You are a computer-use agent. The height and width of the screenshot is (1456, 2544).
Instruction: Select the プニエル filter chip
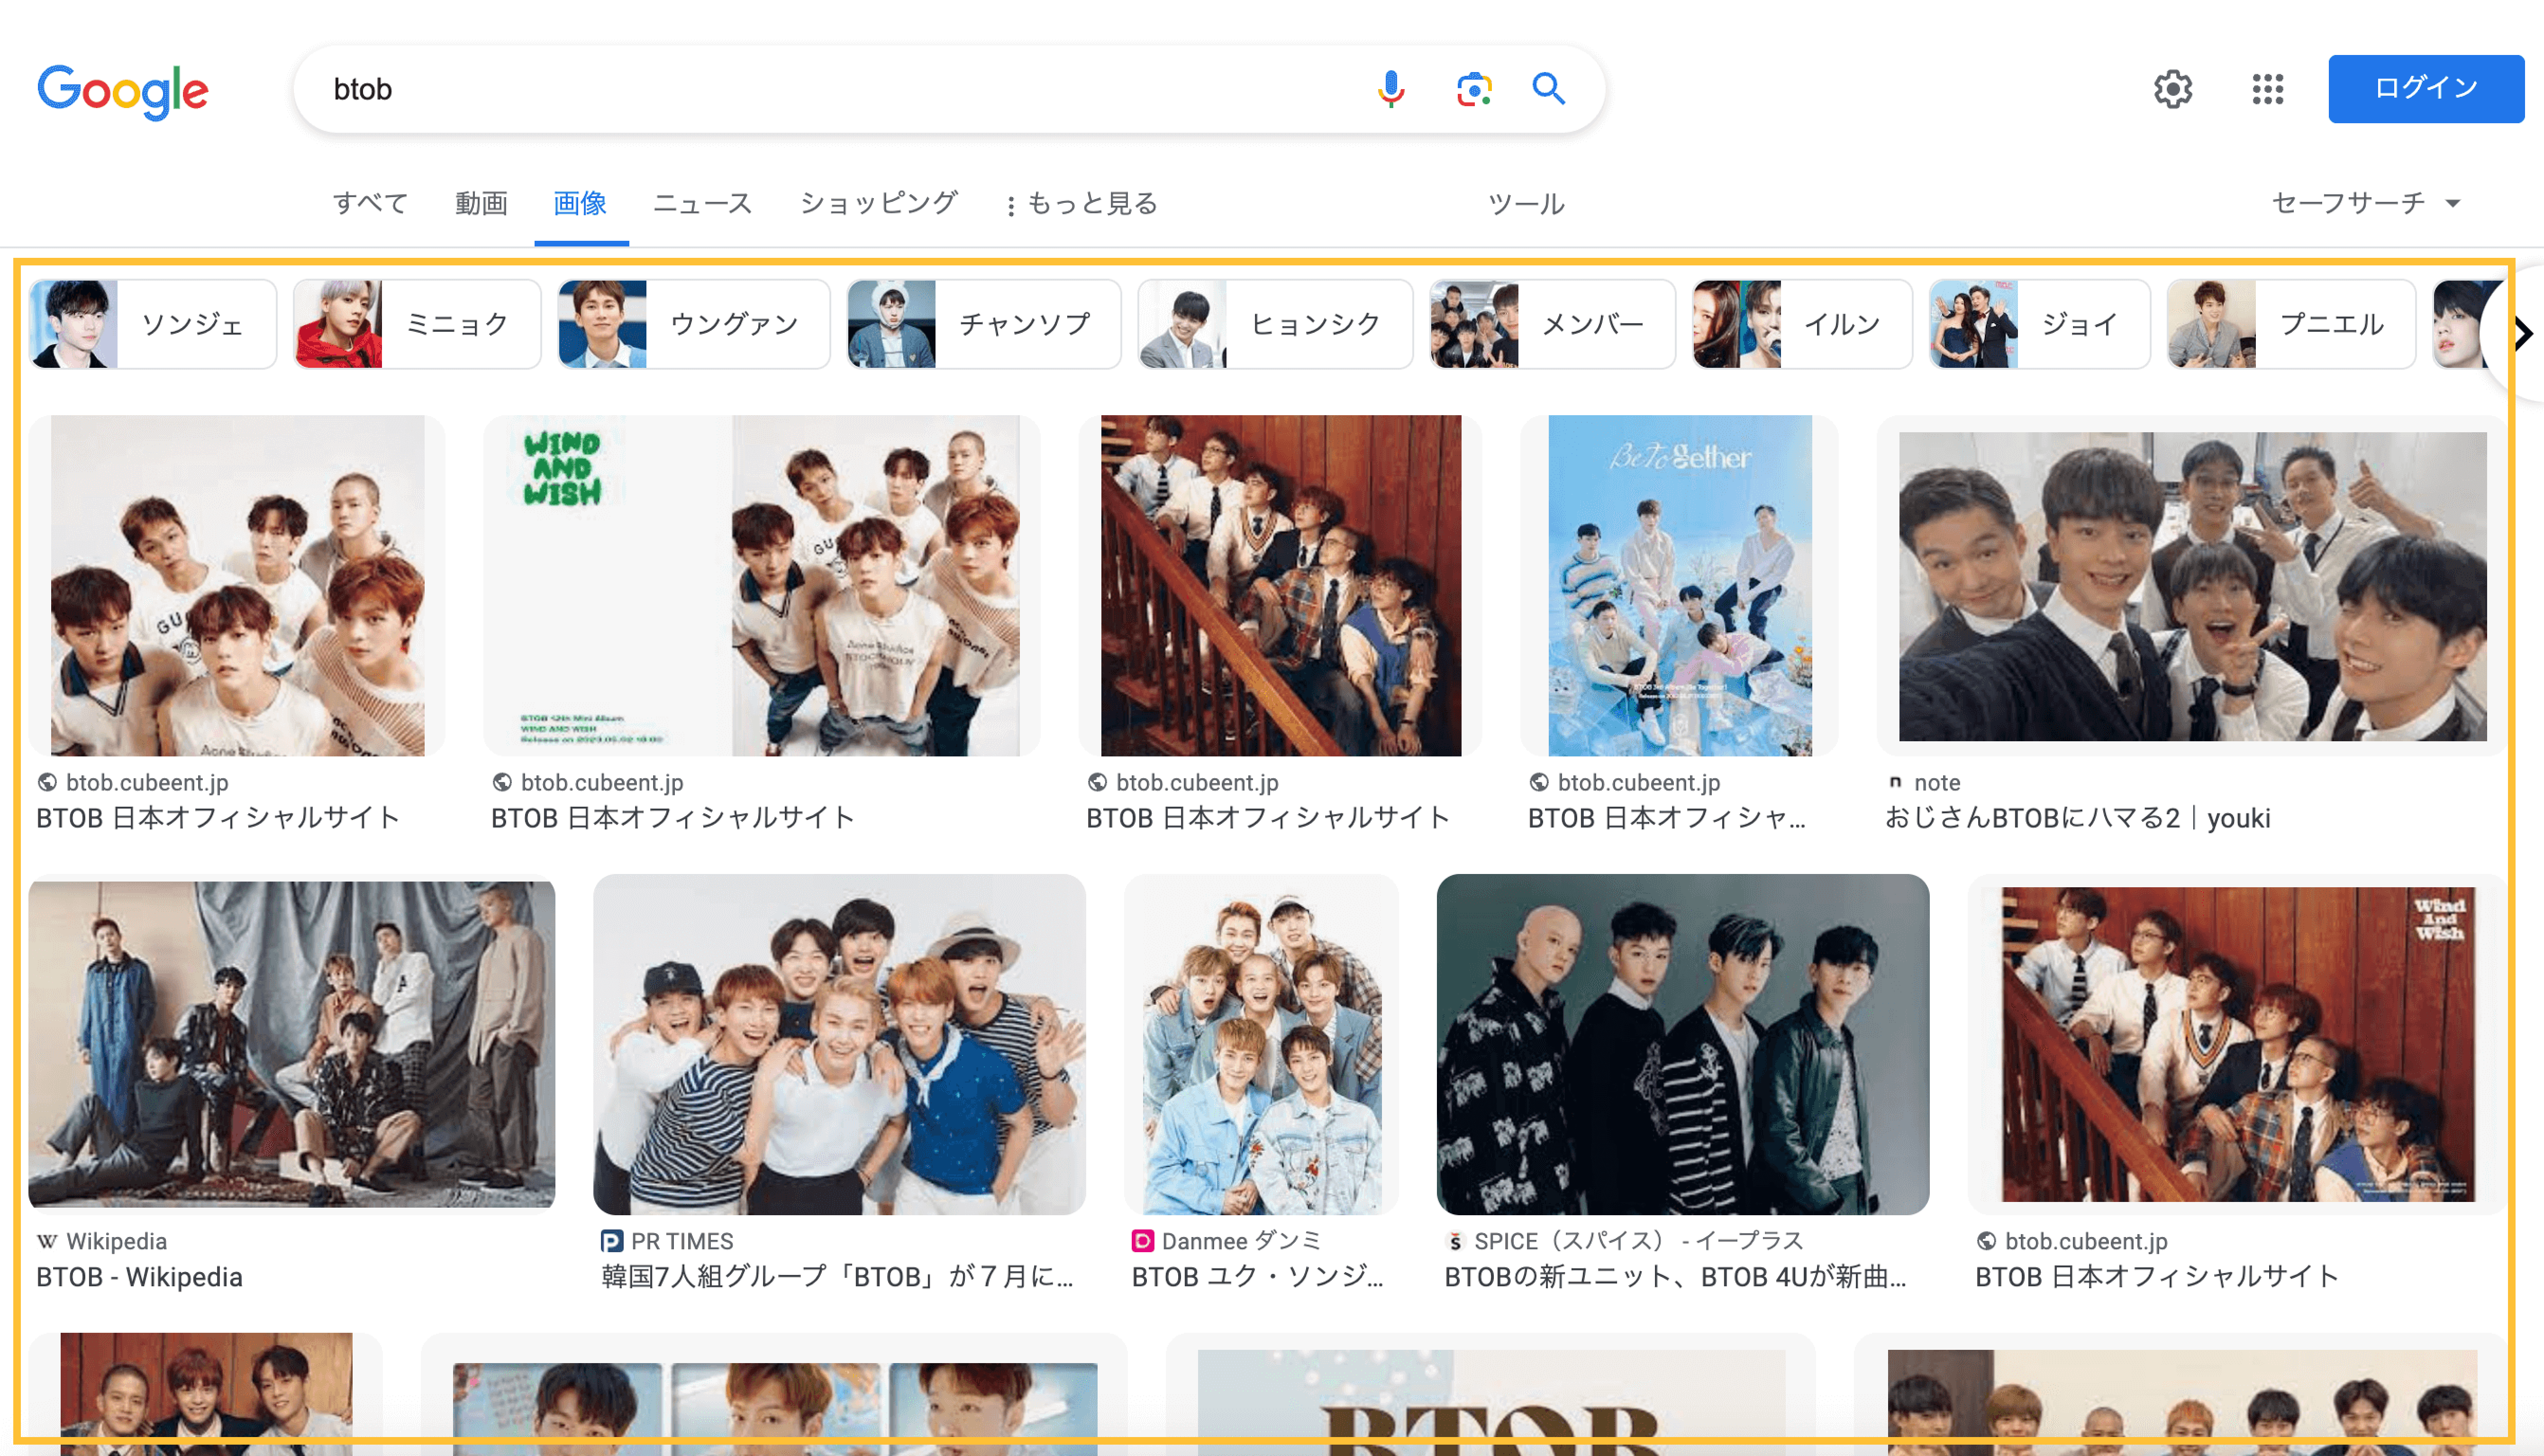(x=2291, y=324)
